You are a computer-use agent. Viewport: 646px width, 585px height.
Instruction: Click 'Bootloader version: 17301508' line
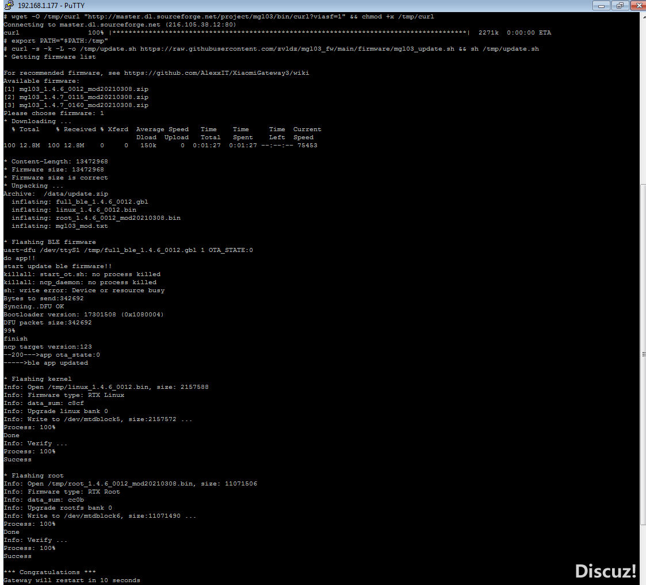[83, 314]
